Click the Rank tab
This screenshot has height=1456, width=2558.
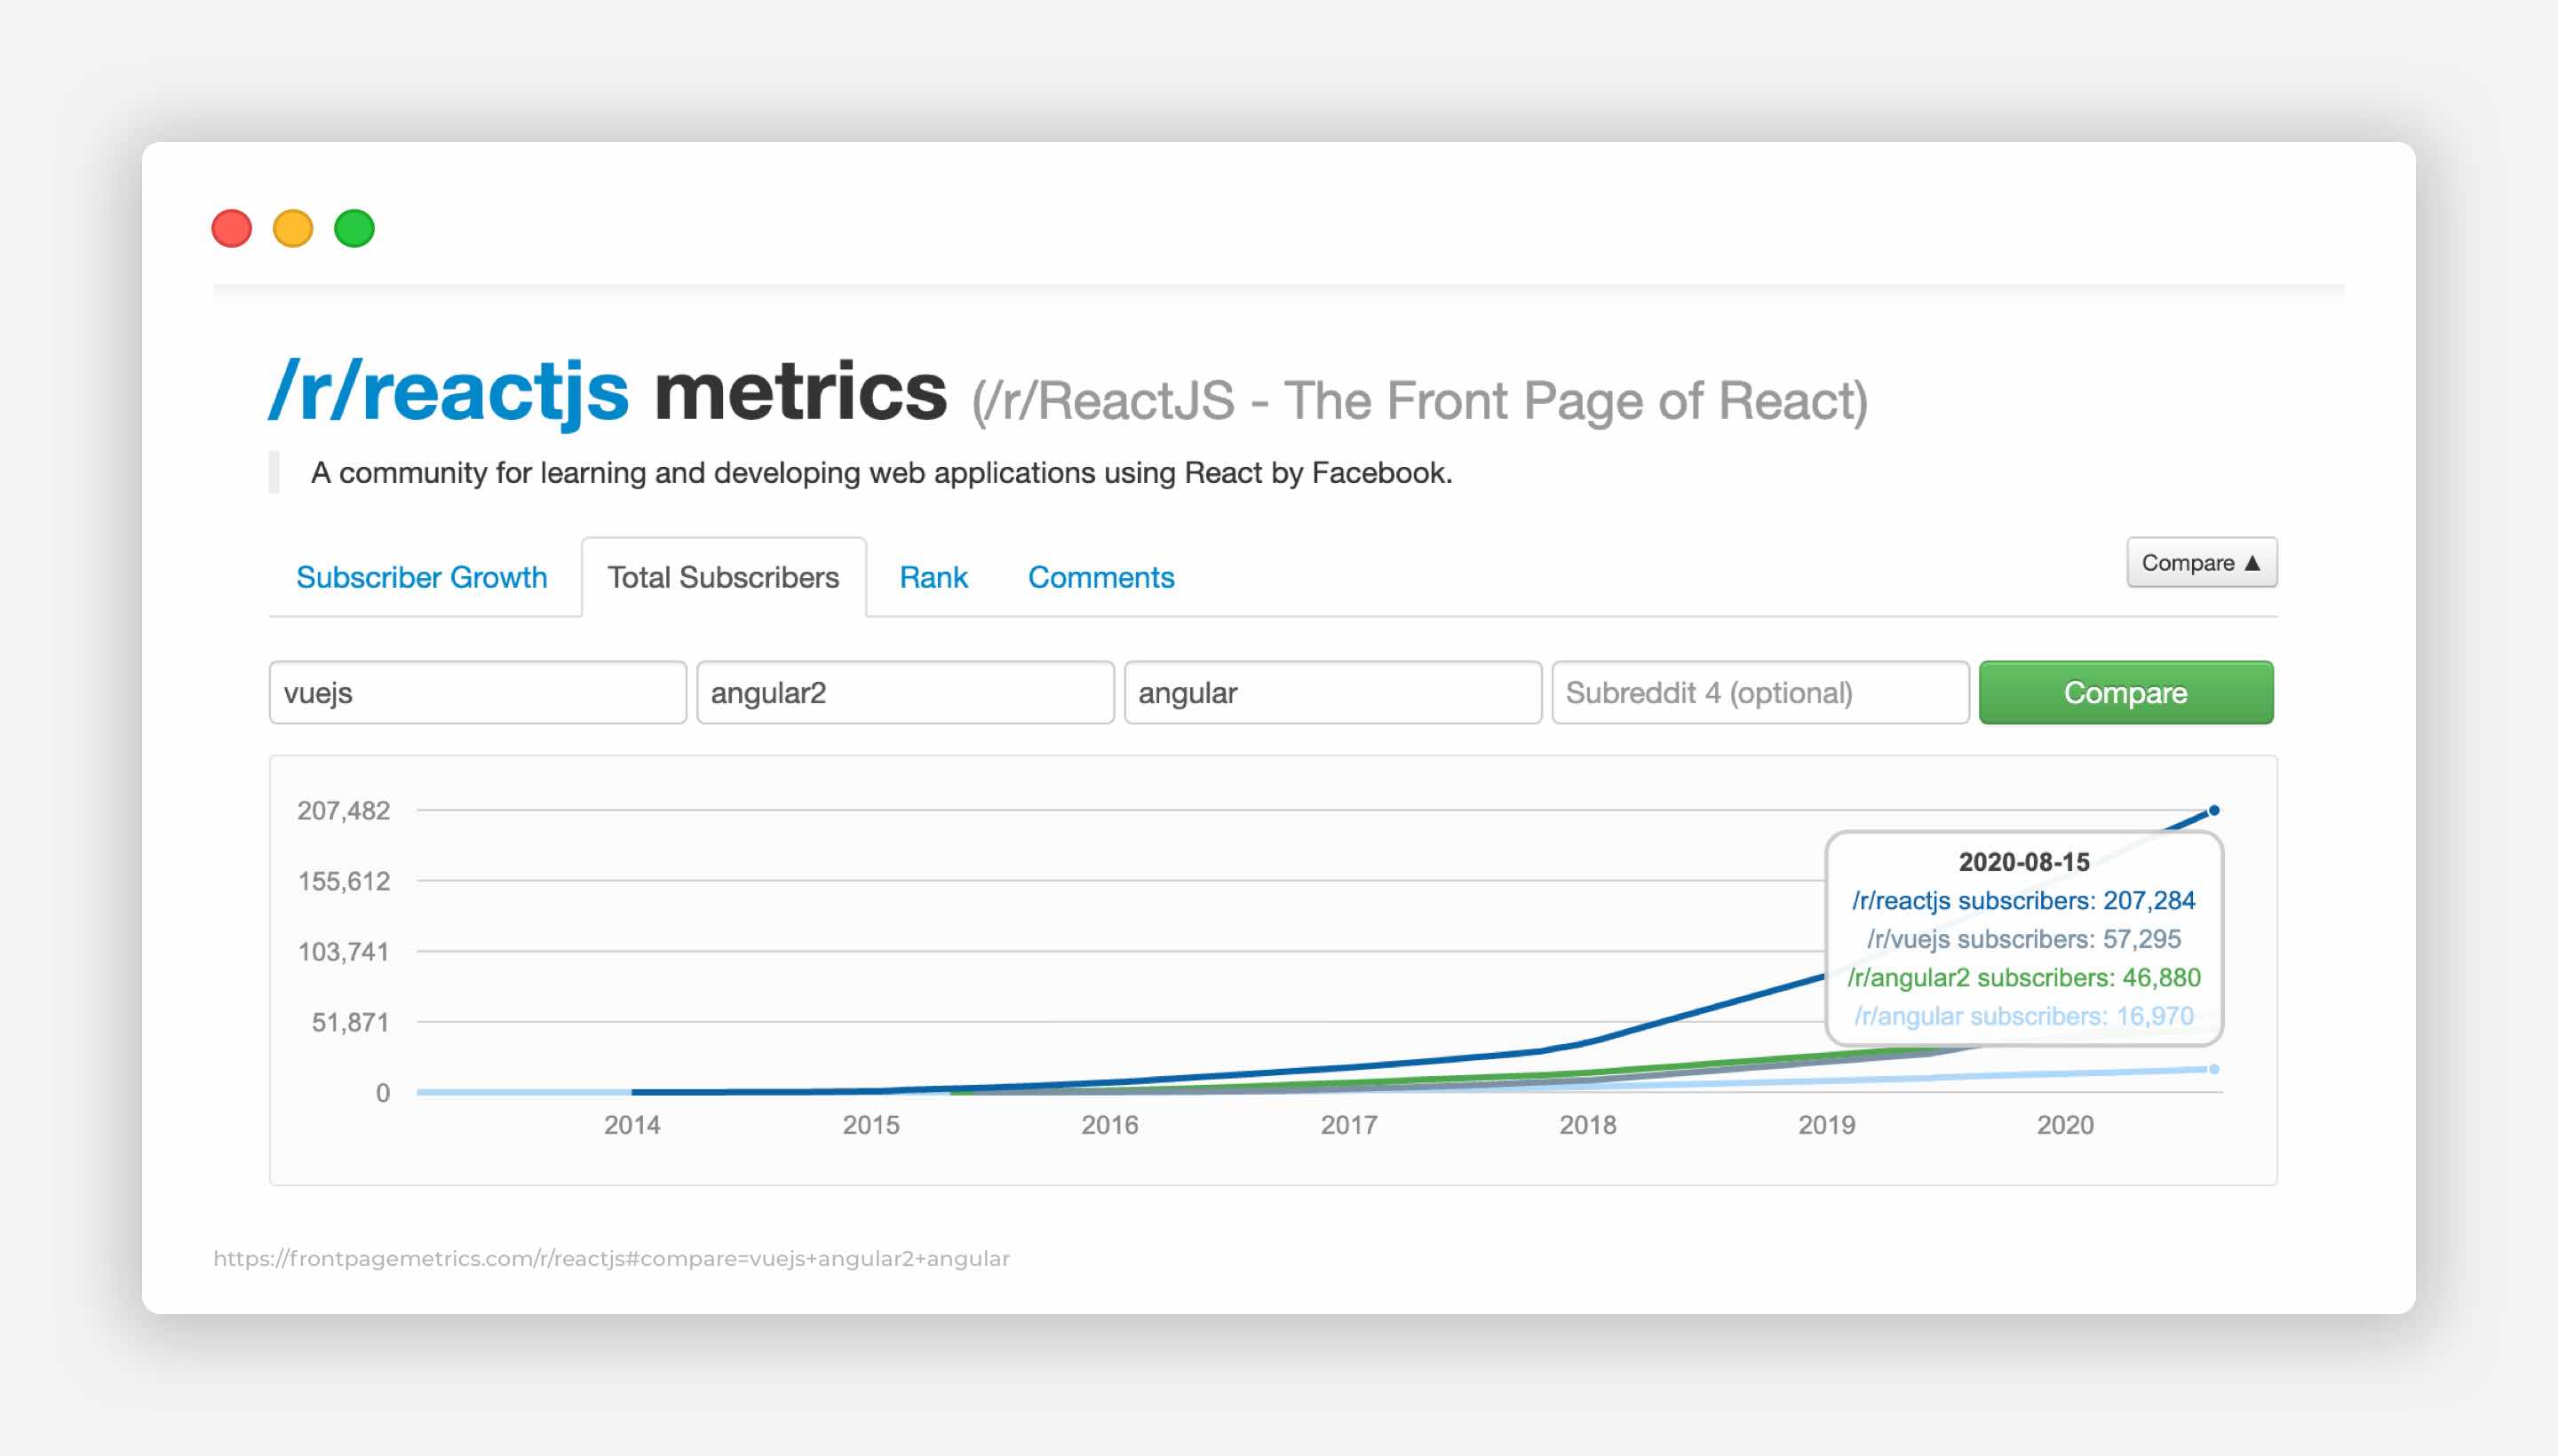pyautogui.click(x=931, y=576)
